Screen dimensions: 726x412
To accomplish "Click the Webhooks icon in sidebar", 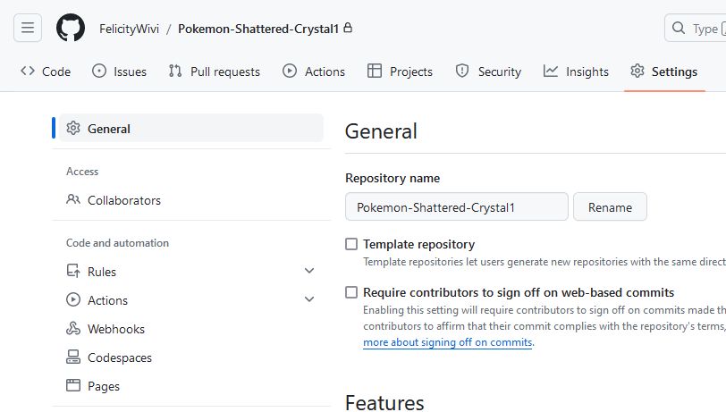I will (x=73, y=329).
